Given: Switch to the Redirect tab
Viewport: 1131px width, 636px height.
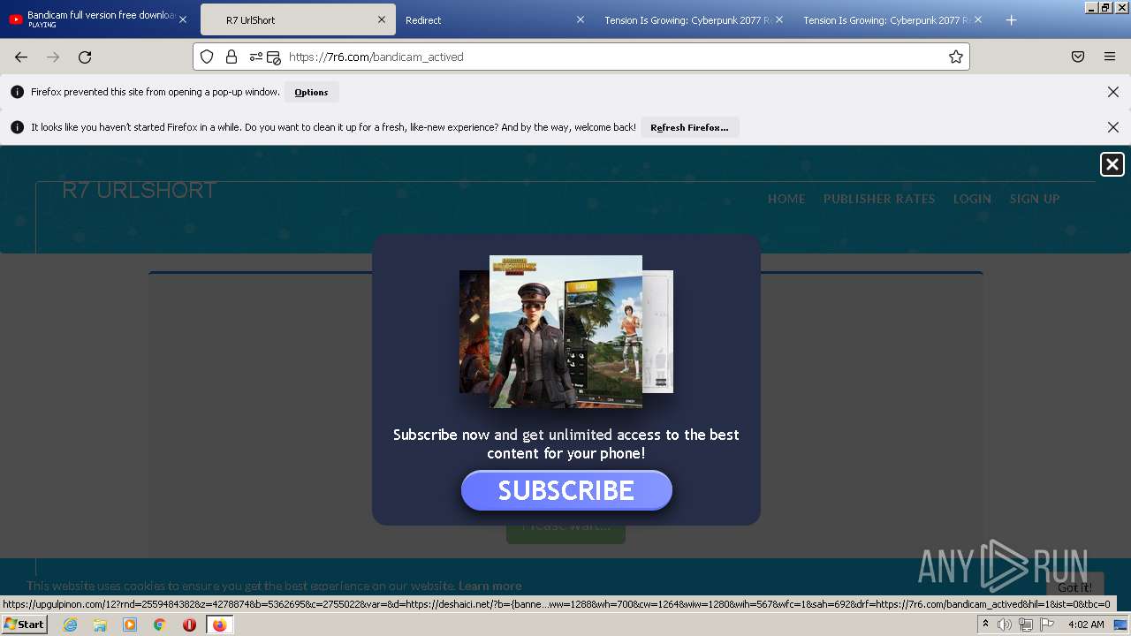Looking at the screenshot, I should (496, 19).
